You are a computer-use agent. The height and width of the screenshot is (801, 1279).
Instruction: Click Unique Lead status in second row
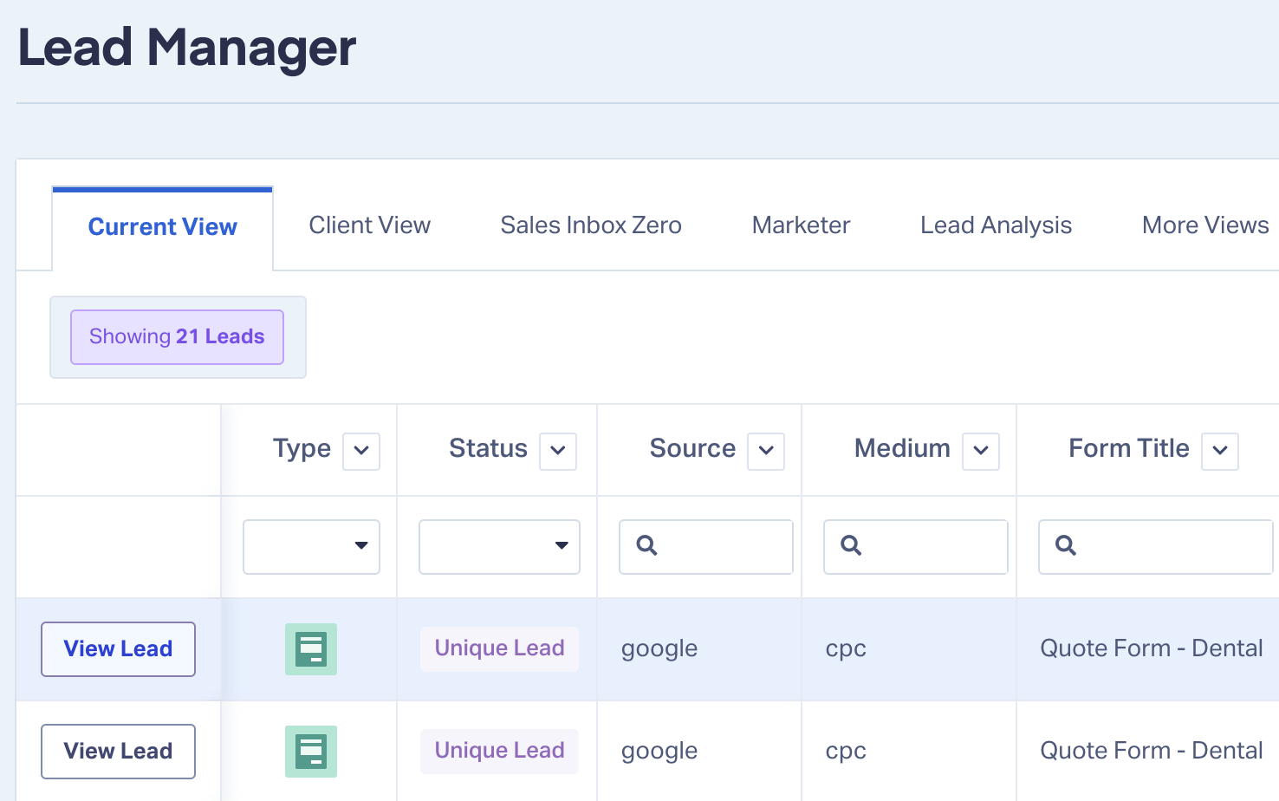coord(500,751)
